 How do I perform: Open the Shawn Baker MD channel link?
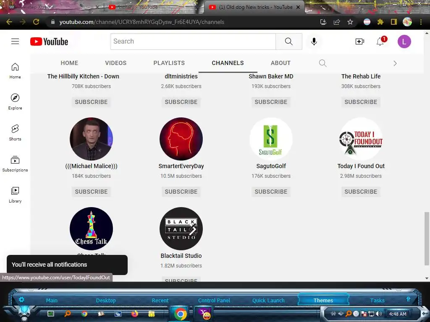[x=271, y=76]
